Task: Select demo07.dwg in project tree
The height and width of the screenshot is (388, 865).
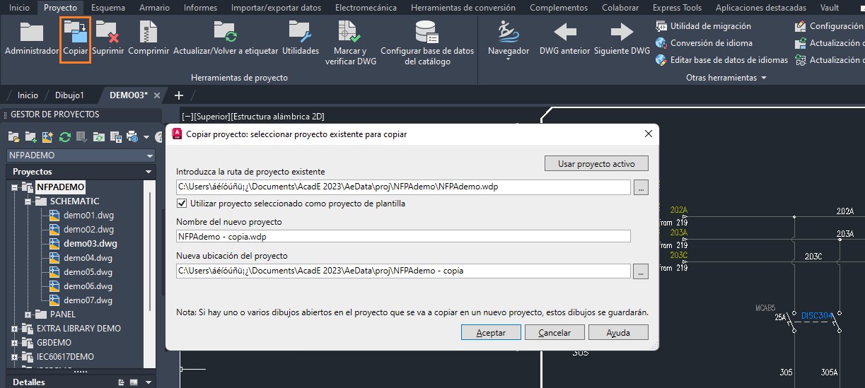Action: [x=88, y=300]
